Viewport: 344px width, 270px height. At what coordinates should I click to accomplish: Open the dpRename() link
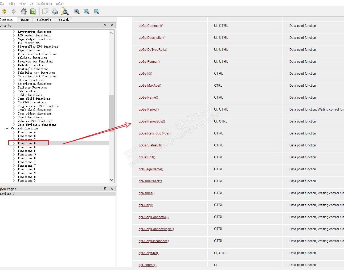point(148,265)
